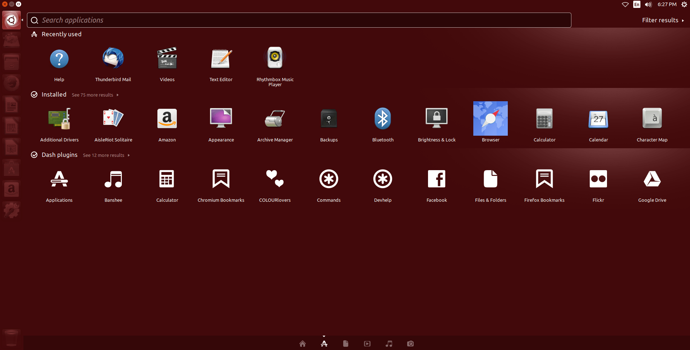Open the system power gear menu

click(684, 4)
